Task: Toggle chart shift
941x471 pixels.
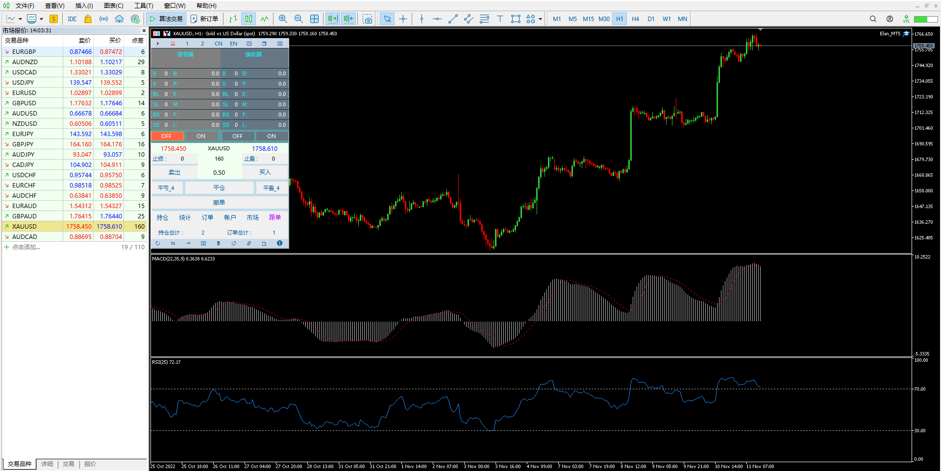Action: [x=348, y=19]
